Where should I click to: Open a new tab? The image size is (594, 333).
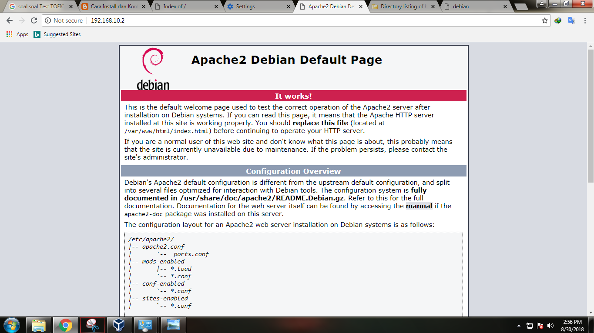pyautogui.click(x=521, y=7)
